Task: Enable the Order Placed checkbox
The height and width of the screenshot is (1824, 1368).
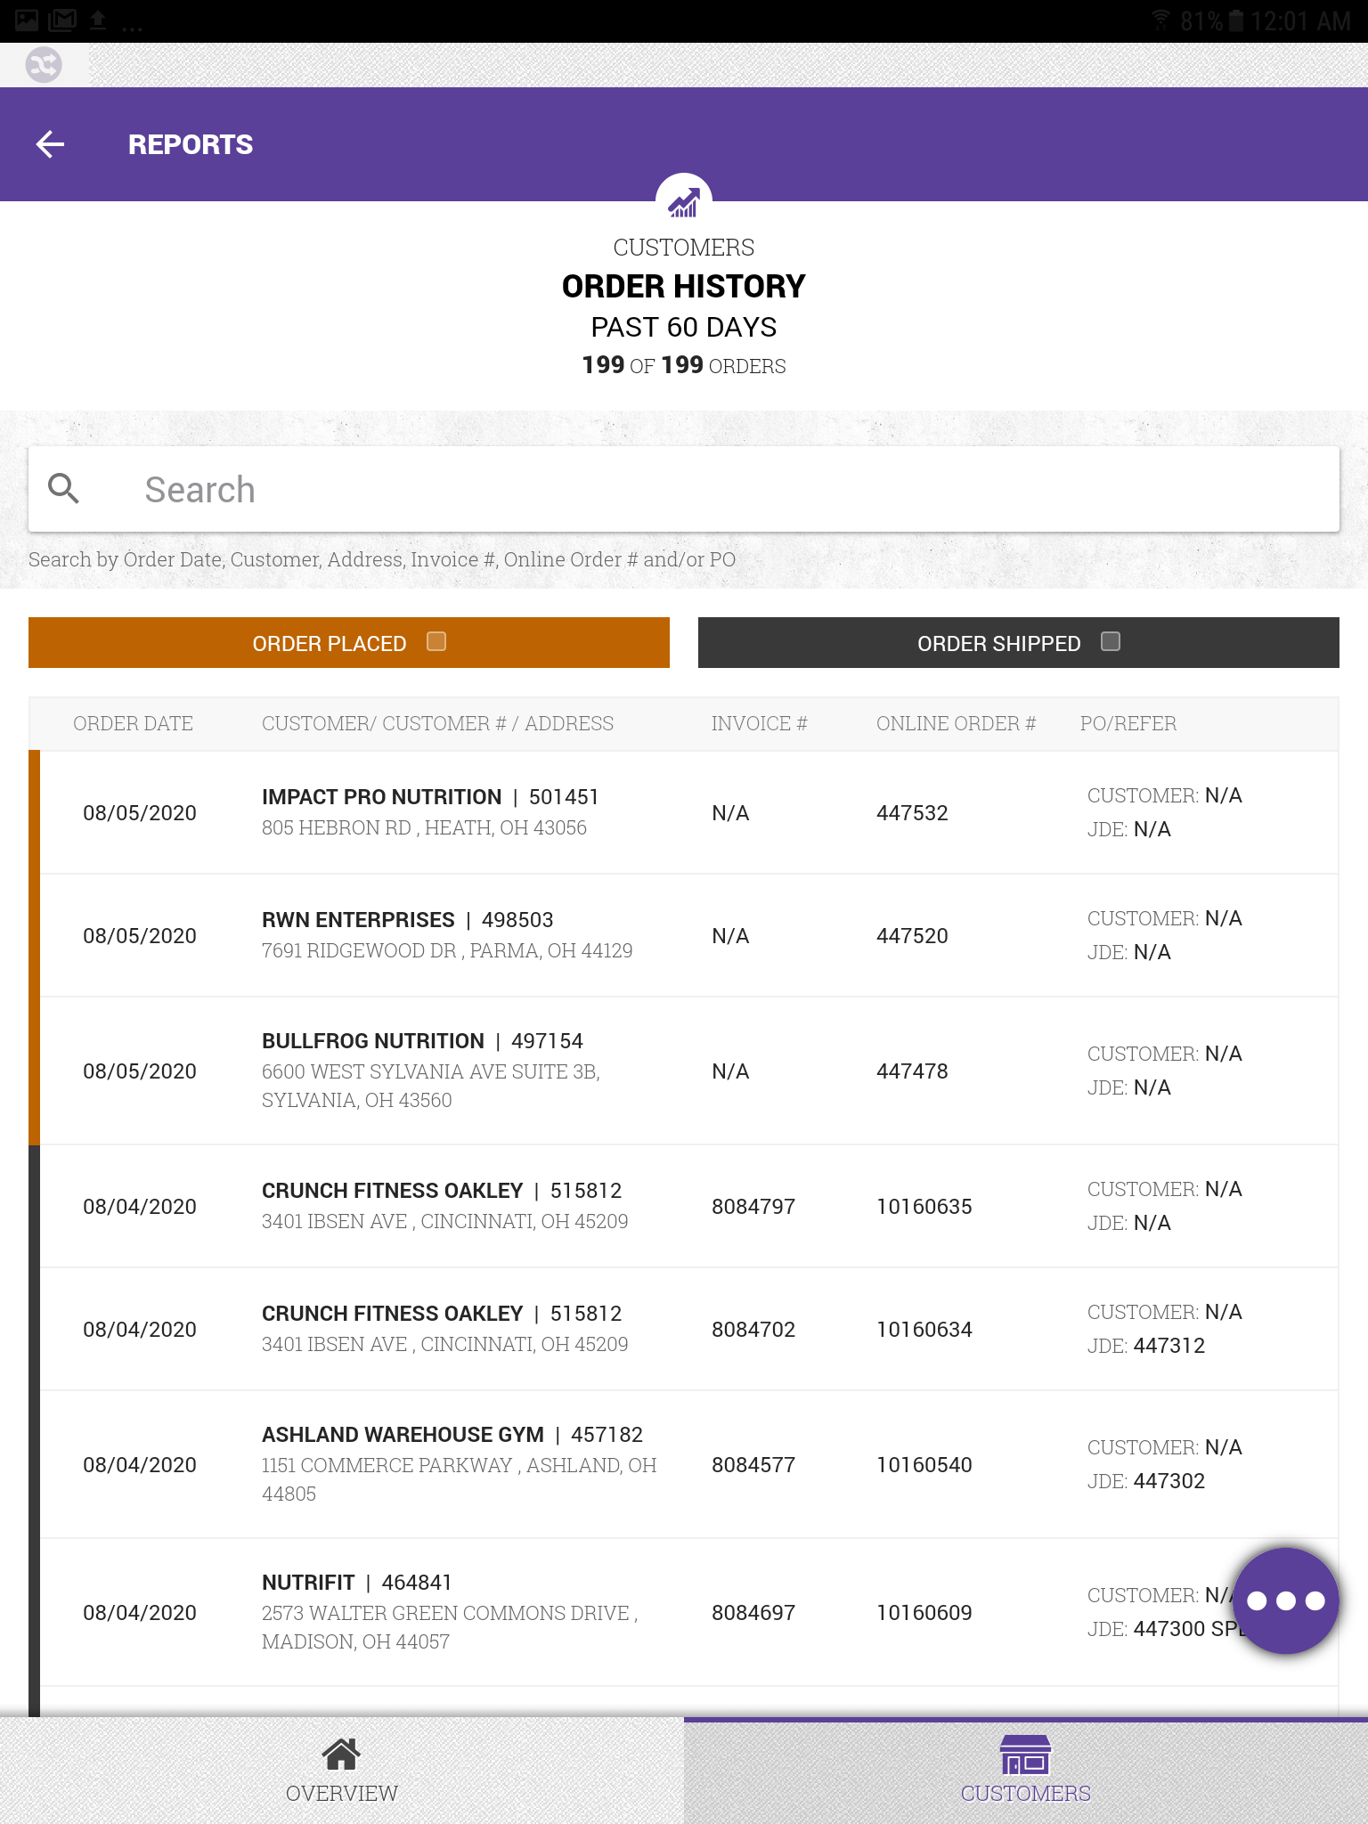Action: point(436,641)
